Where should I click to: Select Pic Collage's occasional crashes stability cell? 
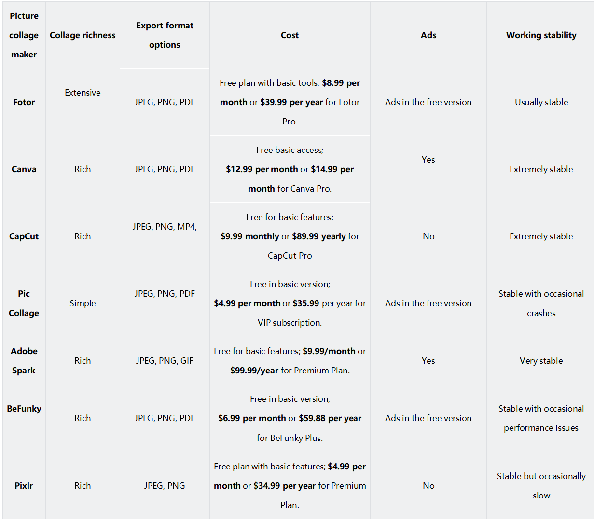pos(541,303)
